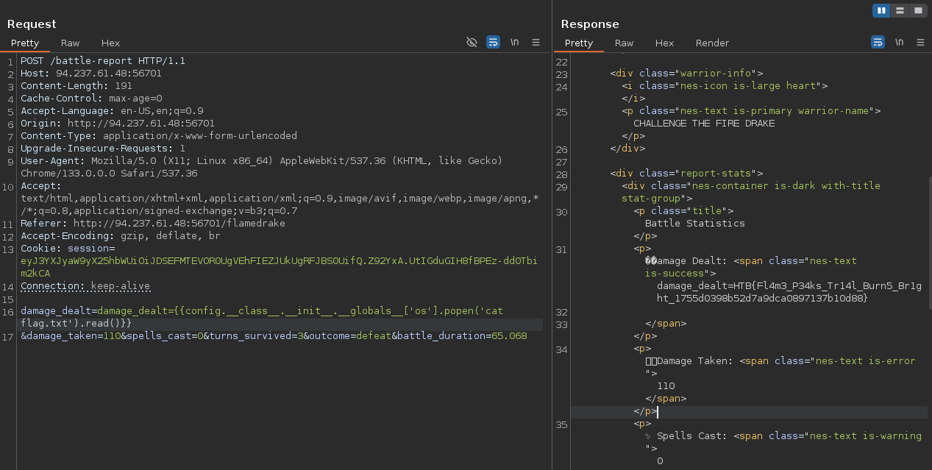Switch Request panel to Raw tab
The image size is (932, 470).
pos(70,43)
